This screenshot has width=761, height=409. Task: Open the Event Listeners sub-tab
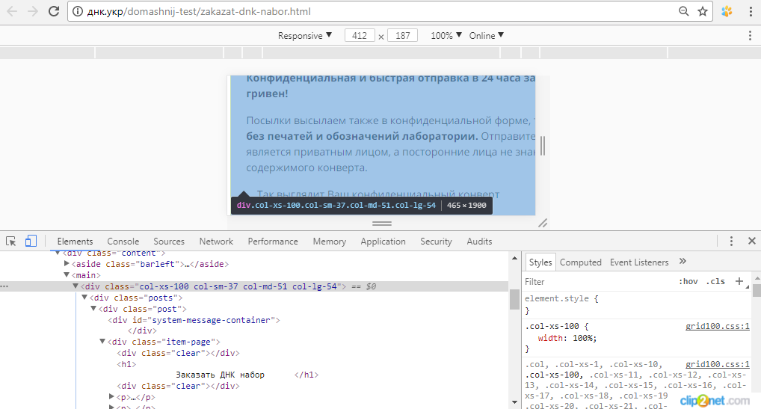point(639,262)
